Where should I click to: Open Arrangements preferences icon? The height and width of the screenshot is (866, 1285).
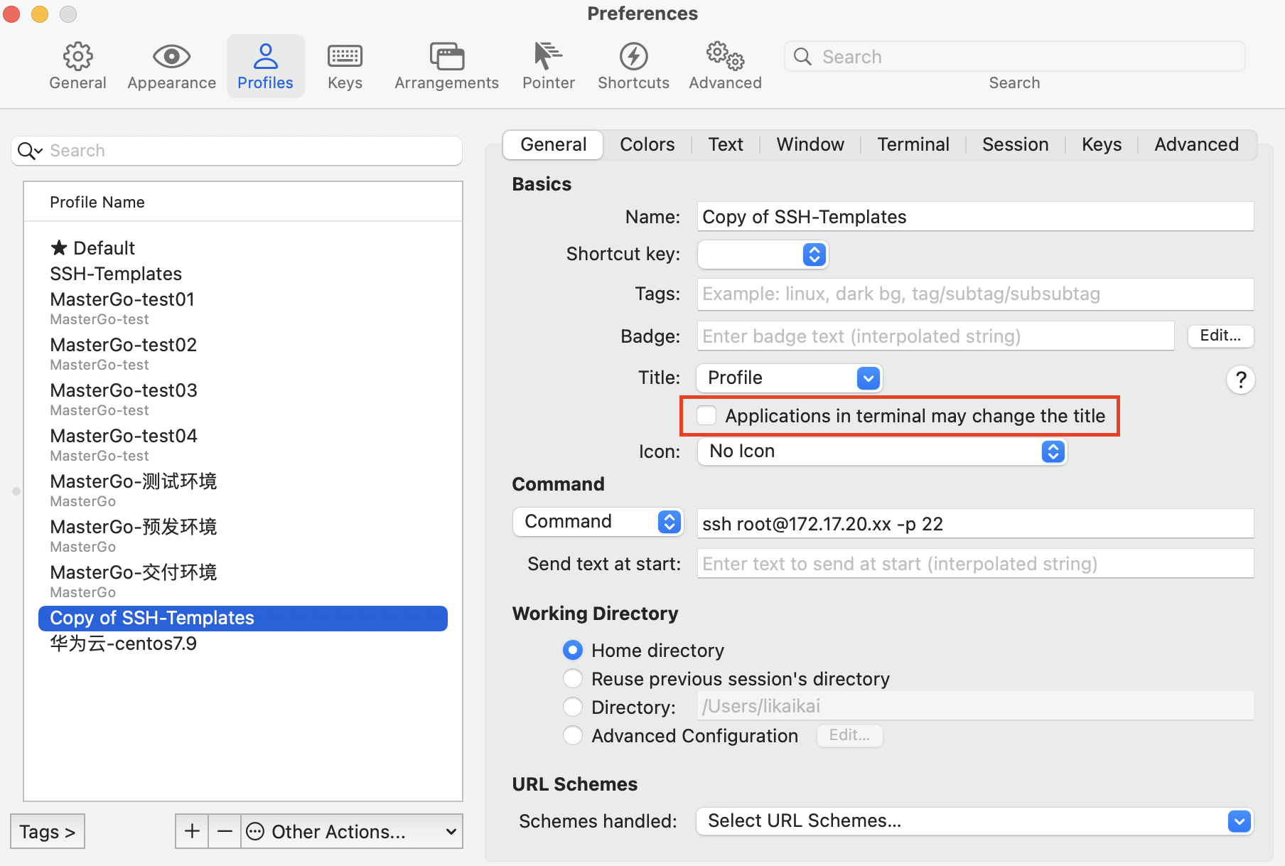(x=446, y=57)
